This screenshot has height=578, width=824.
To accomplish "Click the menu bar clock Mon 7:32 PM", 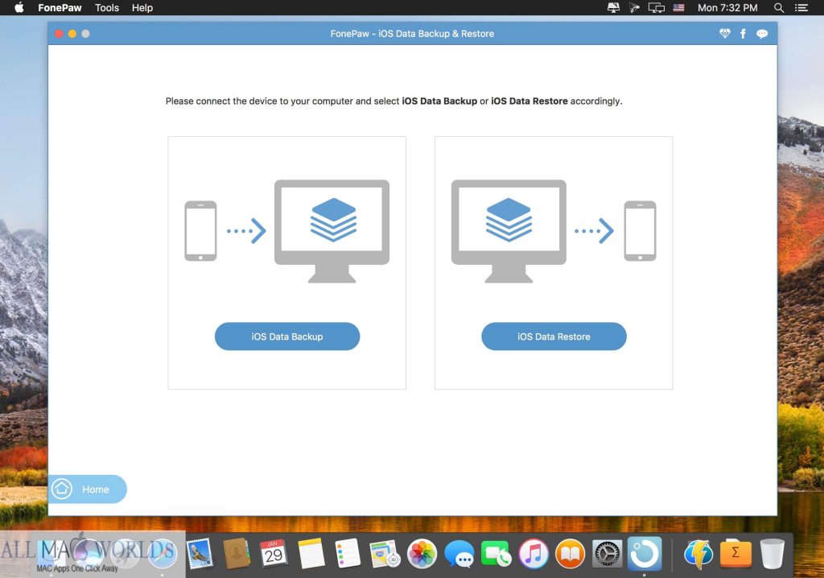I will coord(727,8).
